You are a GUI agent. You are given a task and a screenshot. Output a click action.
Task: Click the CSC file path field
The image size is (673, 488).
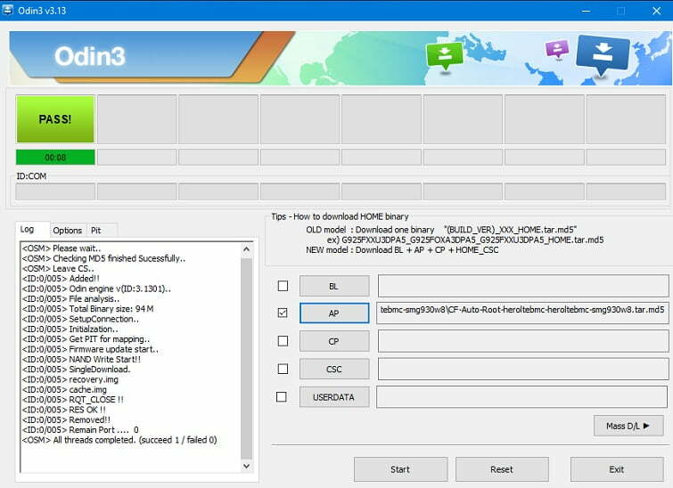pos(523,369)
